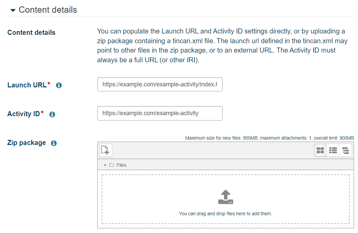Click the drag and drop hint text
Image resolution: width=358 pixels, height=233 pixels.
226,214
